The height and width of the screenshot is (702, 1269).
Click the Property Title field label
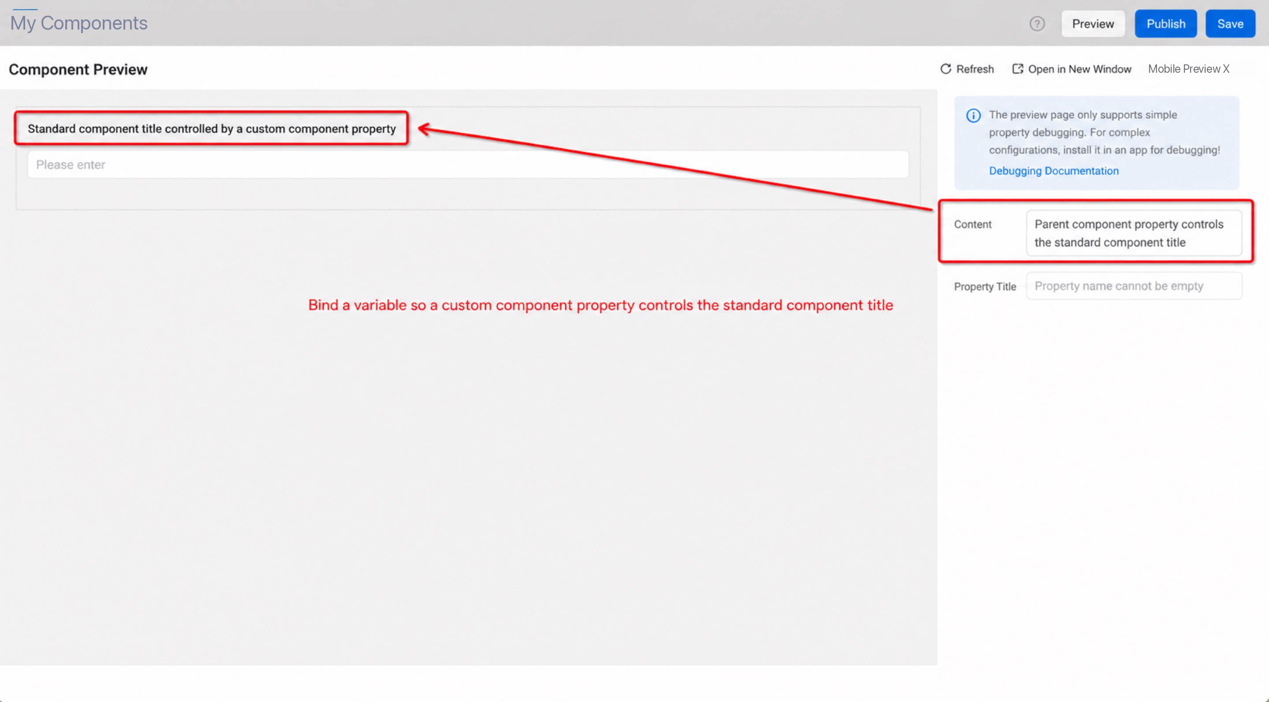tap(985, 287)
